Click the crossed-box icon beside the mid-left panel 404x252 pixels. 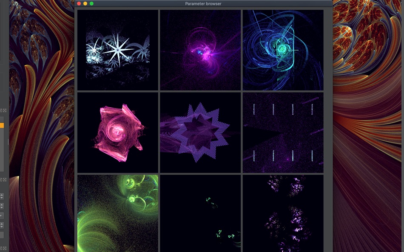pos(4,179)
